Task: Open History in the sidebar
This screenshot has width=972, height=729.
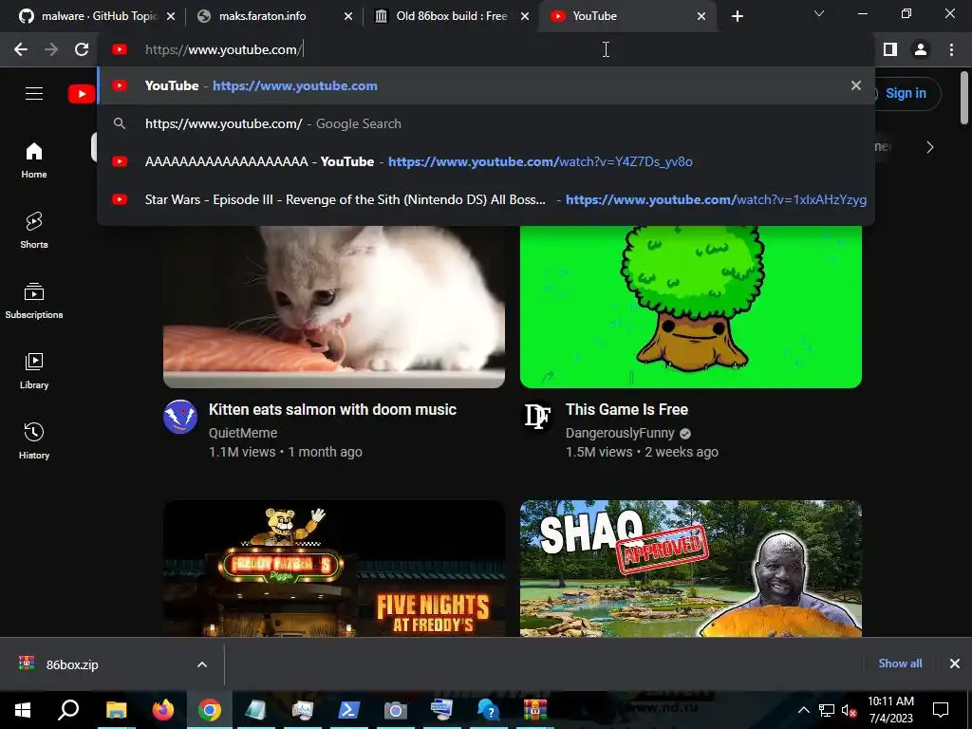Action: click(34, 440)
